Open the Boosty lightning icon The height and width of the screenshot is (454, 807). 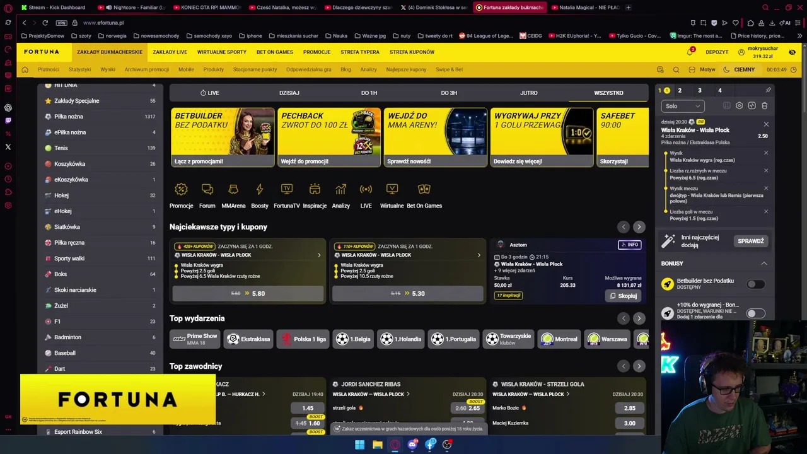pos(259,189)
